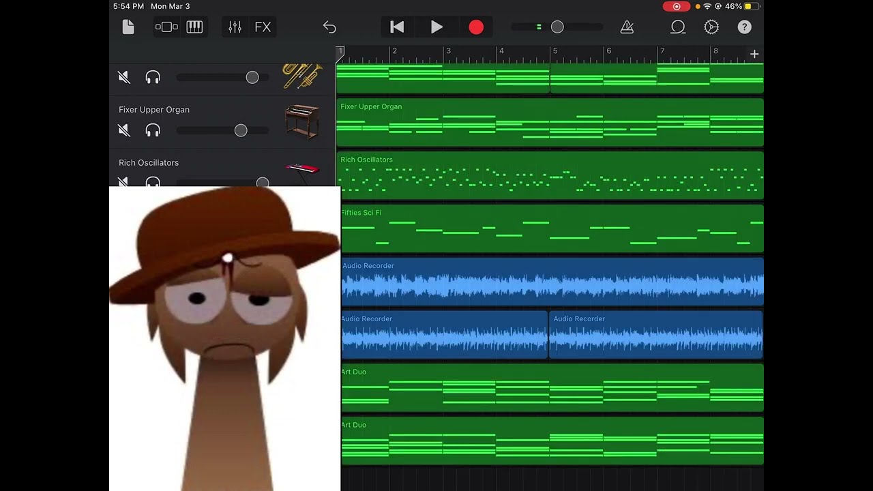Open the loop browser
This screenshot has height=491, width=873.
tap(678, 27)
